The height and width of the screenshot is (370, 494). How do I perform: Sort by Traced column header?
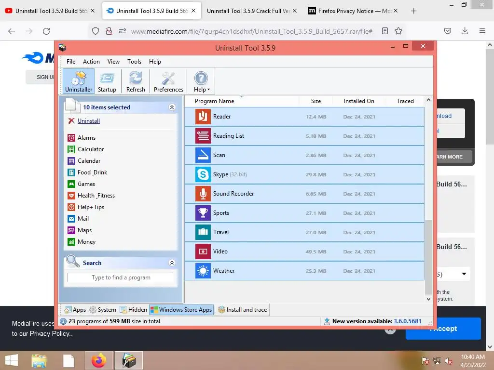pos(405,101)
